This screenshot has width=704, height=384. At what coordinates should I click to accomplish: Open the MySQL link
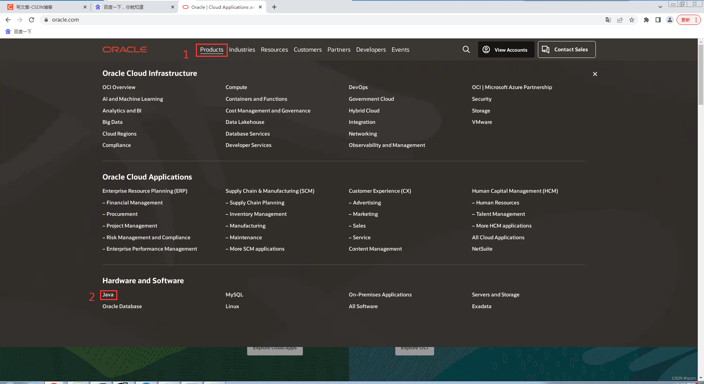point(234,295)
